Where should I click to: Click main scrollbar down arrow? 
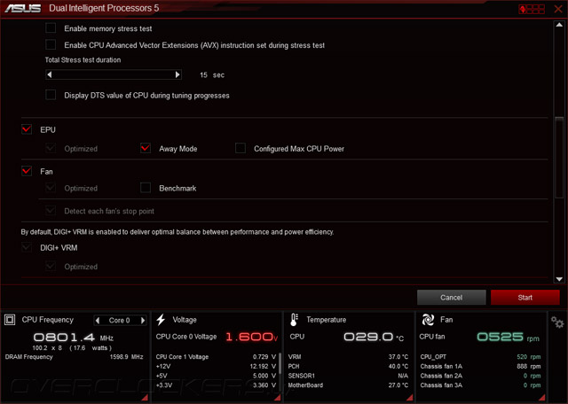point(559,279)
